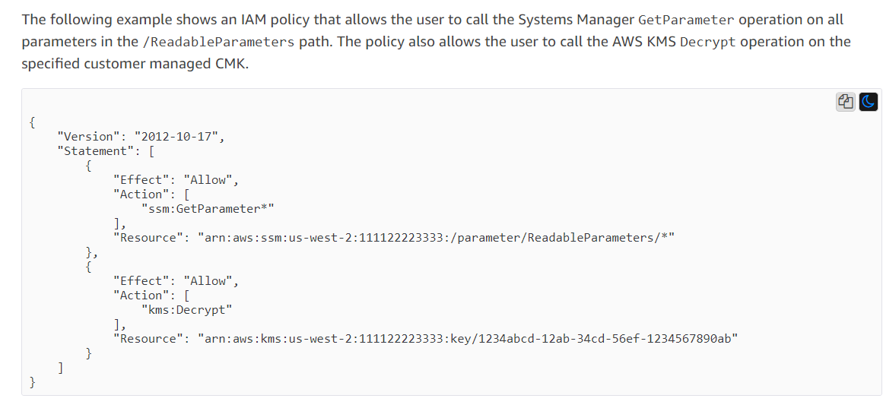Viewport: 883px width, 408px height.
Task: Click the "Version" key in the policy
Action: (88, 137)
